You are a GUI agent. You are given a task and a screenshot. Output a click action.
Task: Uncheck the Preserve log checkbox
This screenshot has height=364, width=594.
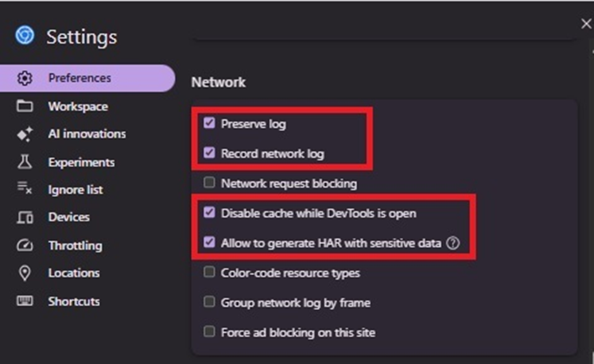click(209, 123)
